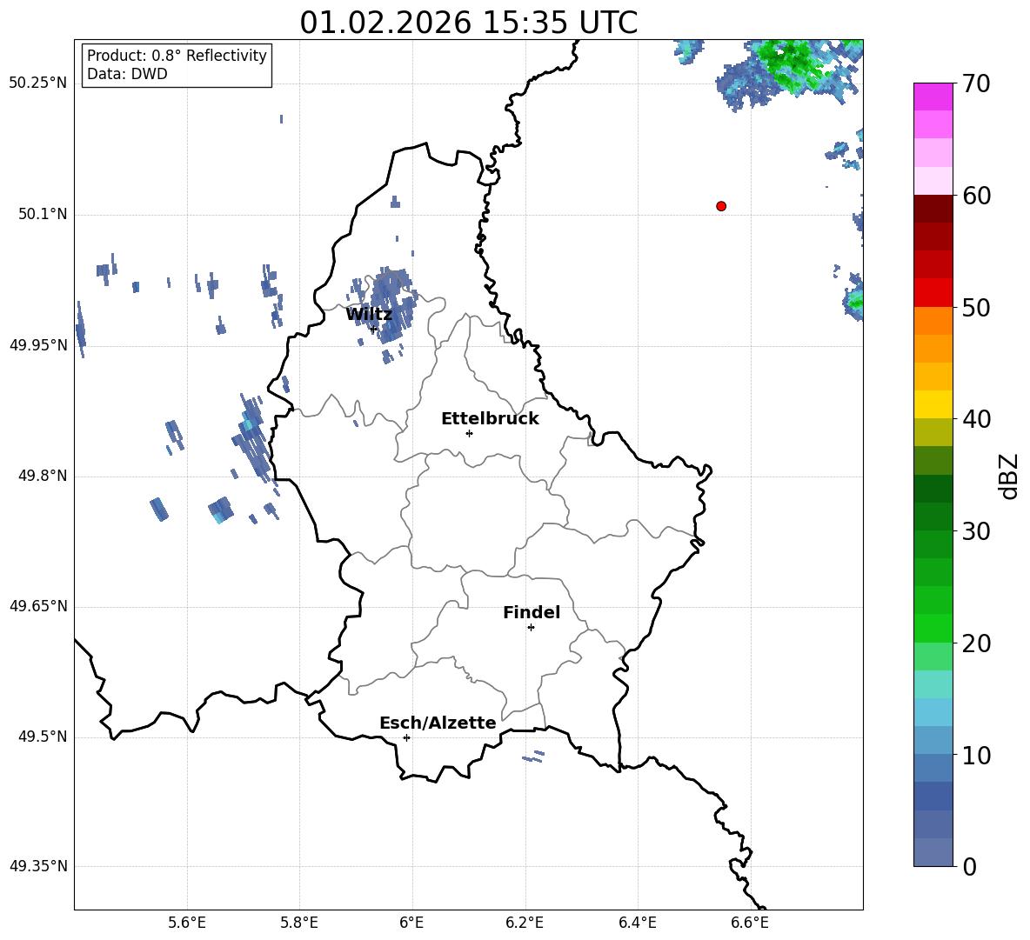Image resolution: width=1030 pixels, height=940 pixels.
Task: Click the 49.35°N latitude label
Action: tap(38, 866)
